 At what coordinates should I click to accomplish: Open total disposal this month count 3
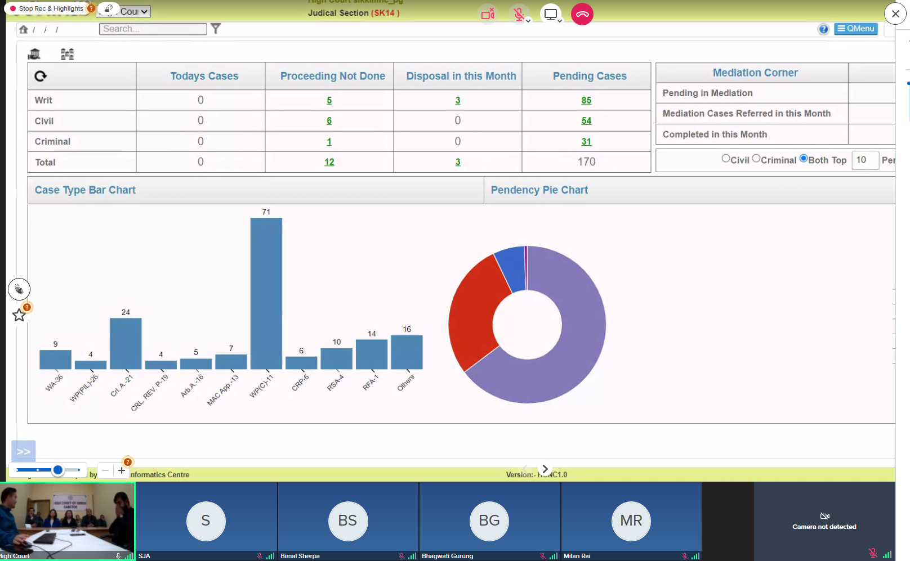pos(458,162)
